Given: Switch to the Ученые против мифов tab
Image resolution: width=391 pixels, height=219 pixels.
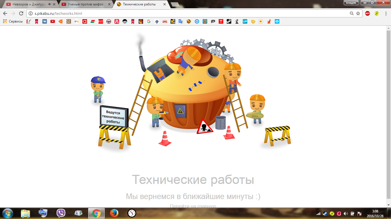Looking at the screenshot, I should (84, 4).
